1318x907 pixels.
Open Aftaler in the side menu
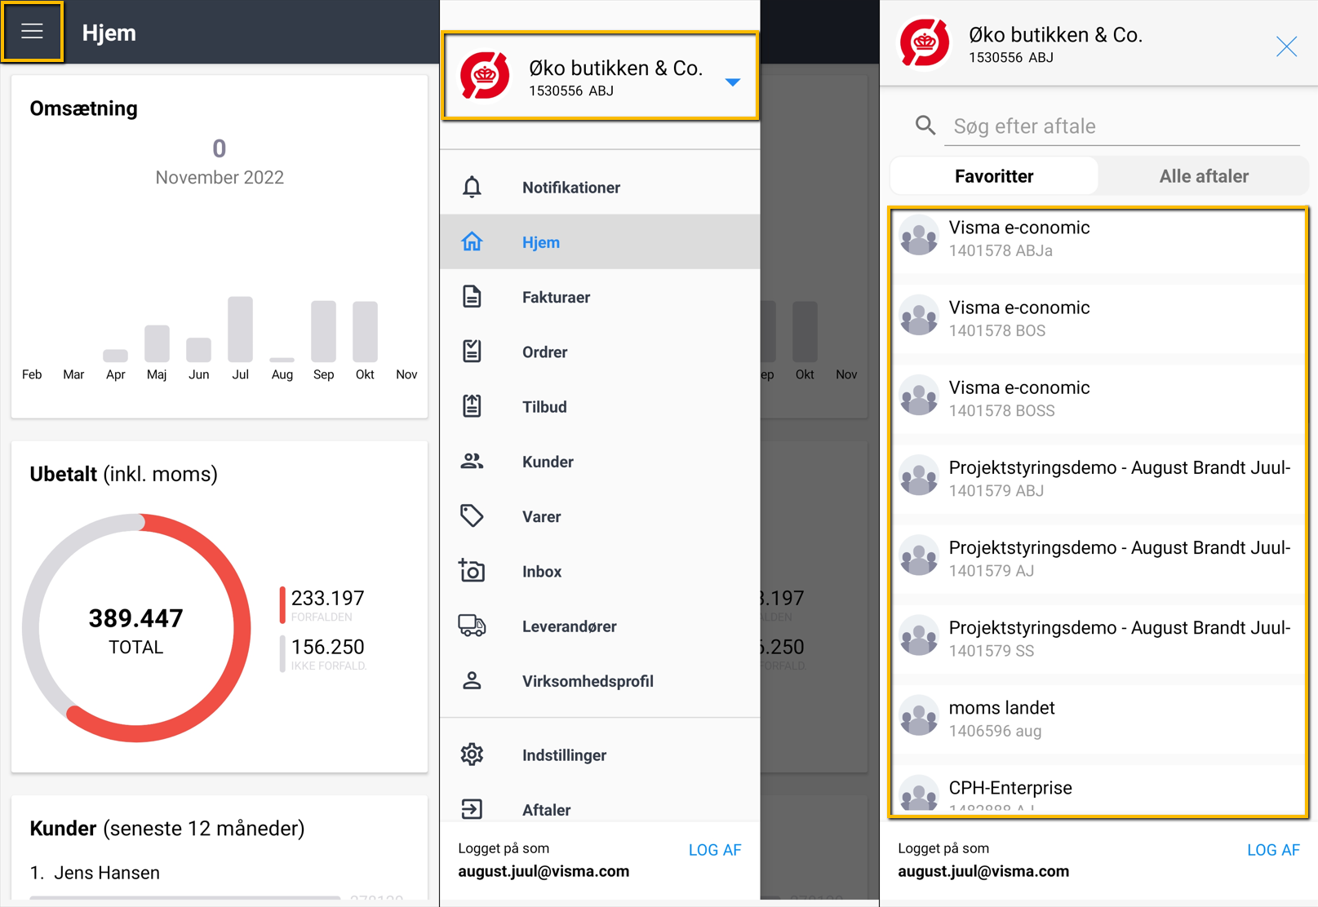(600, 803)
